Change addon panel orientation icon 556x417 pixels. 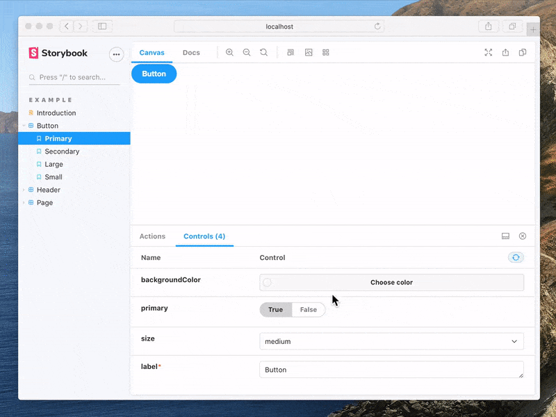point(505,236)
